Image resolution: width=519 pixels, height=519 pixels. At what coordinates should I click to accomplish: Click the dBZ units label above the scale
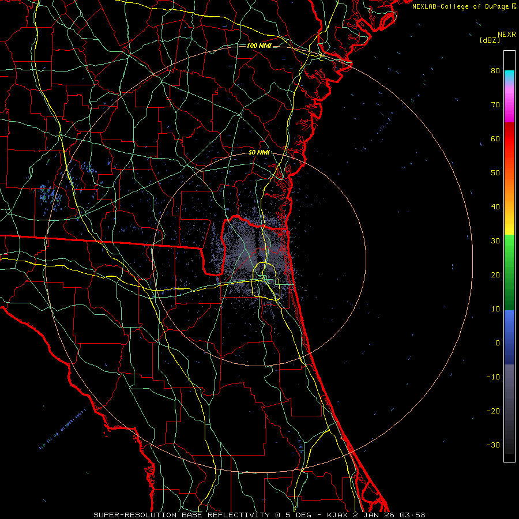pyautogui.click(x=490, y=40)
